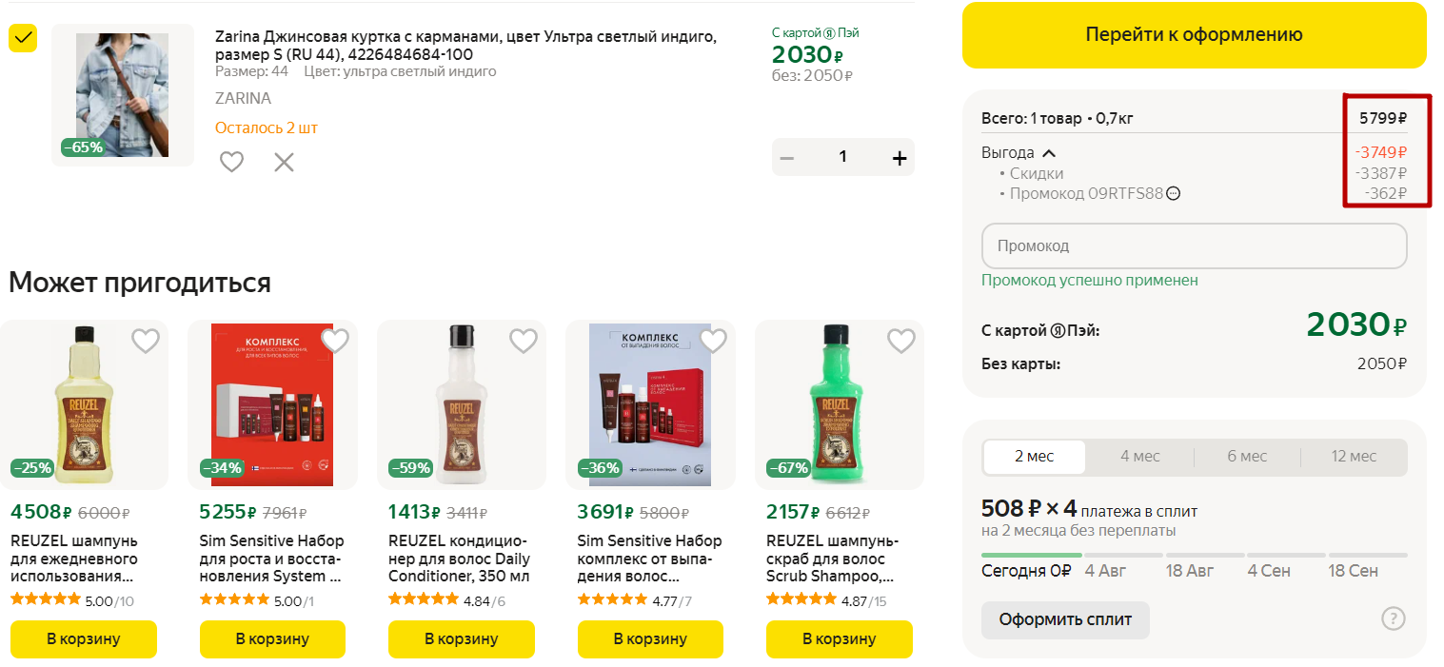This screenshot has height=667, width=1444.
Task: Remove Zarina jacket with X icon
Action: tap(284, 162)
